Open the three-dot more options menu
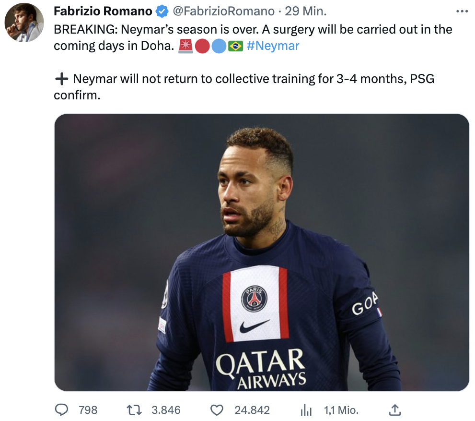The image size is (475, 421). pos(462,11)
